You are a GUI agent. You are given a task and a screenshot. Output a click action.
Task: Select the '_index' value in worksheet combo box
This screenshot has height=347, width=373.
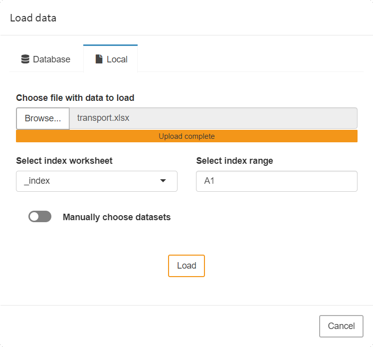click(37, 181)
